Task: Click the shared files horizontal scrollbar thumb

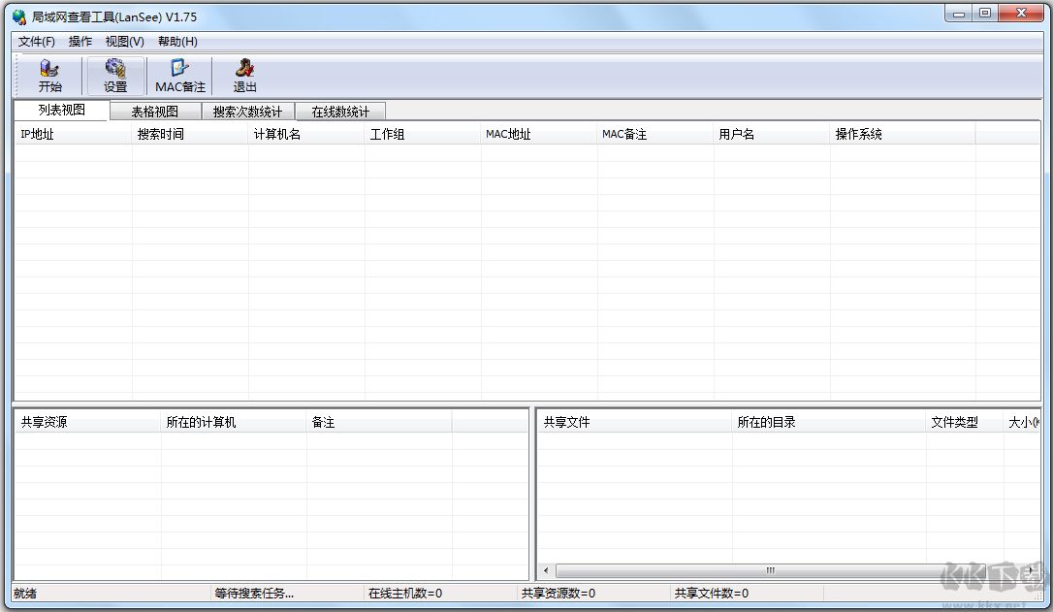Action: [x=770, y=570]
